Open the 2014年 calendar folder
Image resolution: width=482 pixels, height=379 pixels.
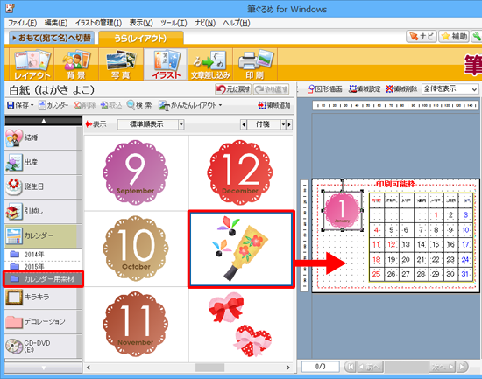coord(43,255)
